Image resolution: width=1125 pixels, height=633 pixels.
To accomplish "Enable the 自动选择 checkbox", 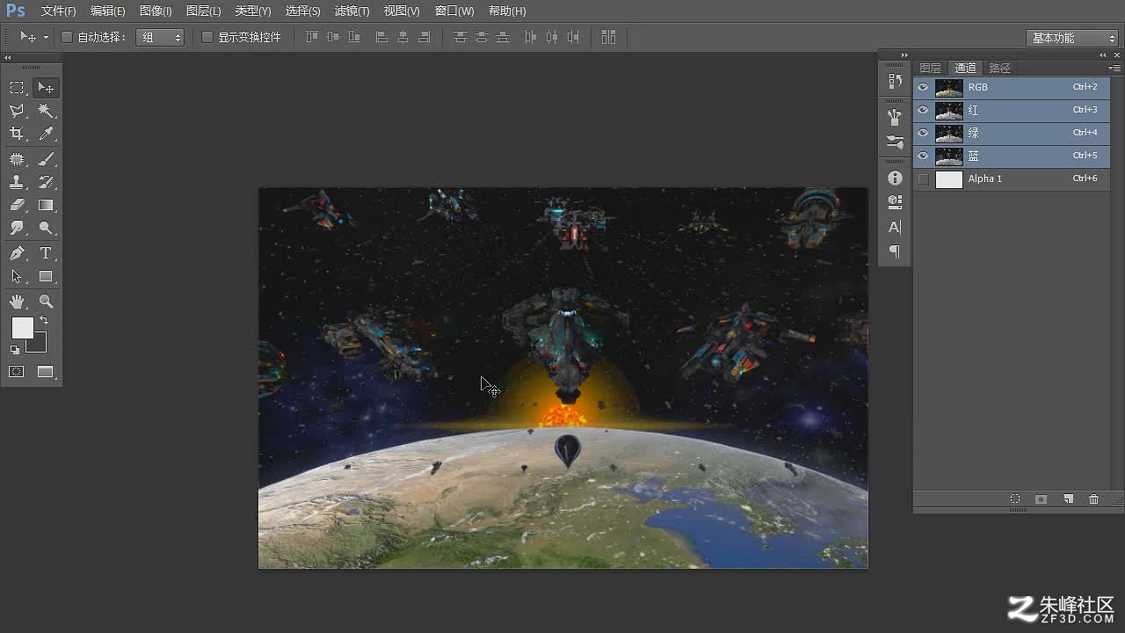I will pos(67,37).
